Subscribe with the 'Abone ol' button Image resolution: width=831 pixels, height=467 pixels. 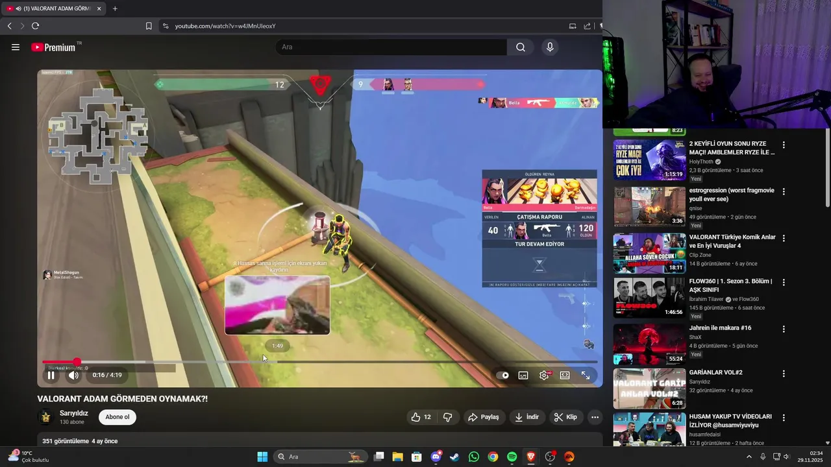coord(118,417)
